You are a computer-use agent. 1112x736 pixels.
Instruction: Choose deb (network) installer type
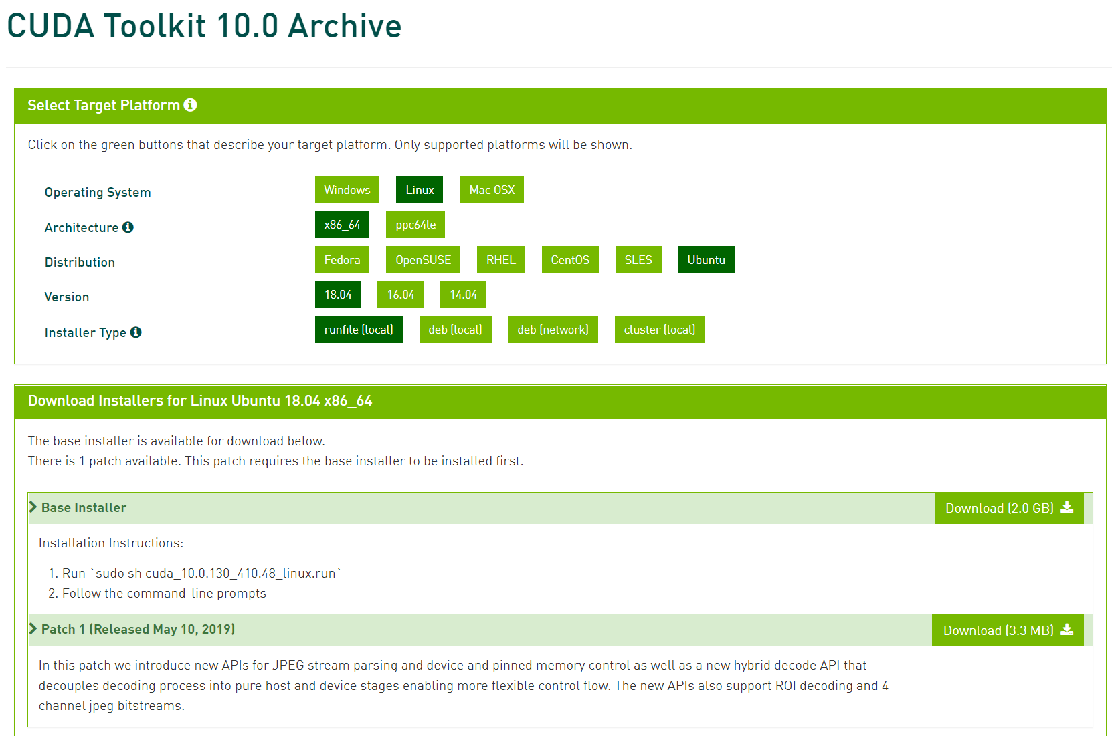tap(553, 330)
